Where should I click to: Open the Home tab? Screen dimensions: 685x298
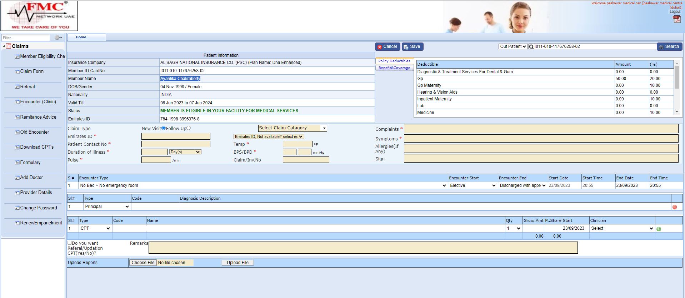[81, 37]
